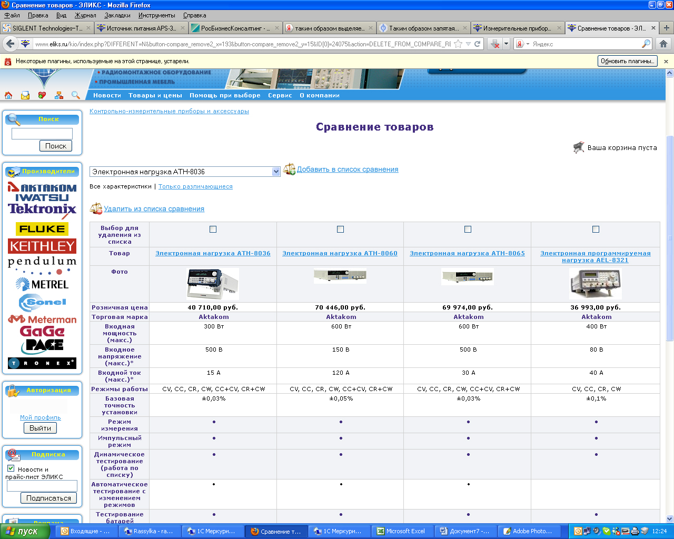Click the site home icon
Image resolution: width=674 pixels, height=539 pixels.
8,95
